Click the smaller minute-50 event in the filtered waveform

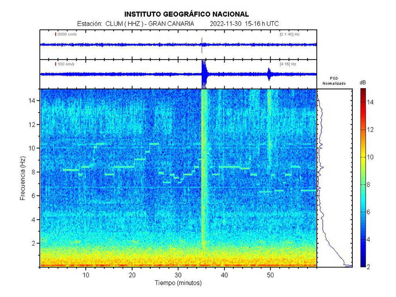pyautogui.click(x=269, y=74)
